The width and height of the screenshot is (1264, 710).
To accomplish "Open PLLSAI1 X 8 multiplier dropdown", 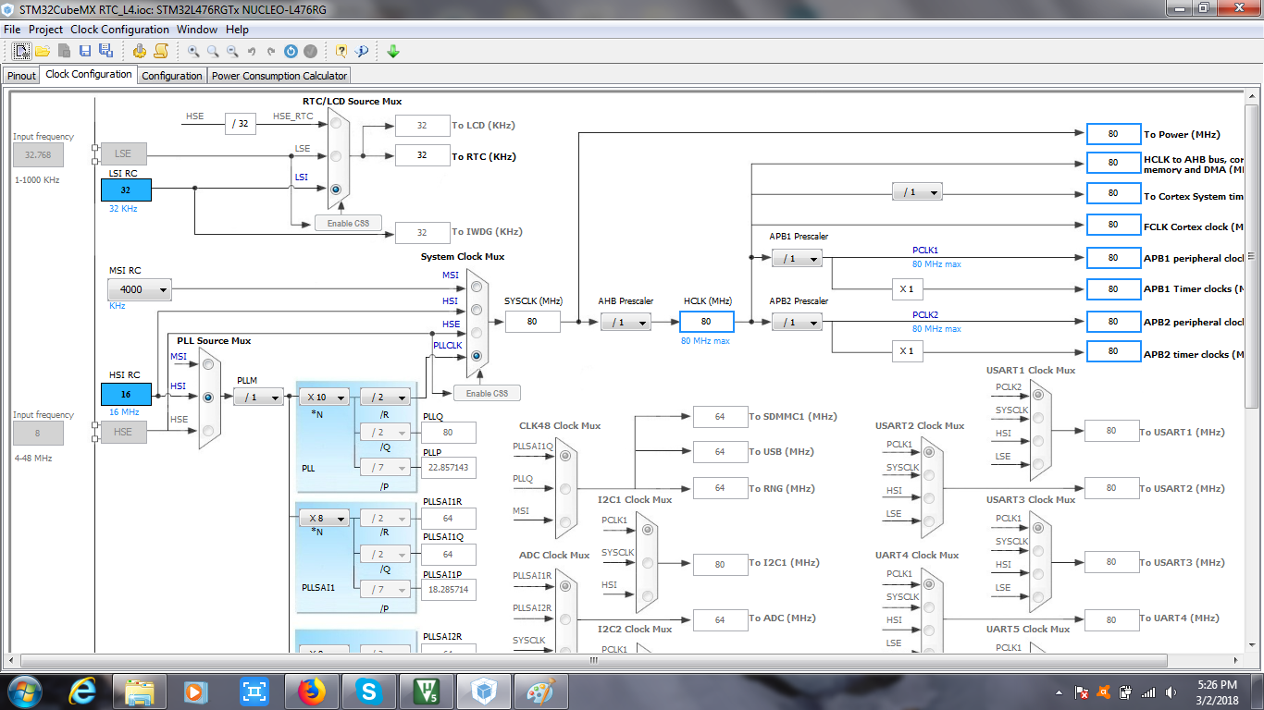I will point(324,519).
